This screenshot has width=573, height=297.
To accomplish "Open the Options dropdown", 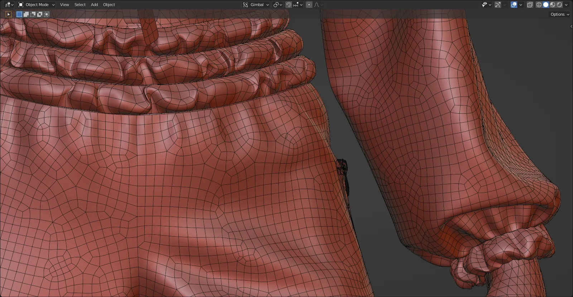I will click(560, 14).
